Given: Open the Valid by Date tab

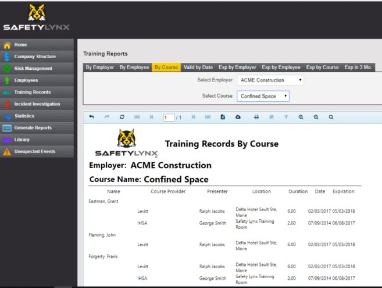Looking at the screenshot, I should pyautogui.click(x=198, y=67).
